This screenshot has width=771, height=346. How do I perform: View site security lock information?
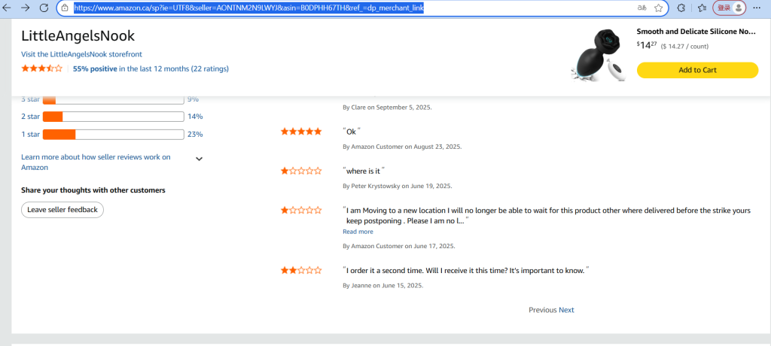65,8
